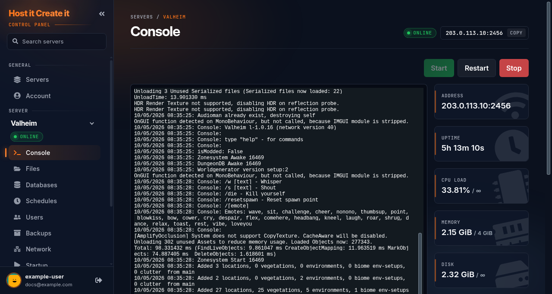Click the Account person icon
The height and width of the screenshot is (294, 552).
tap(17, 96)
